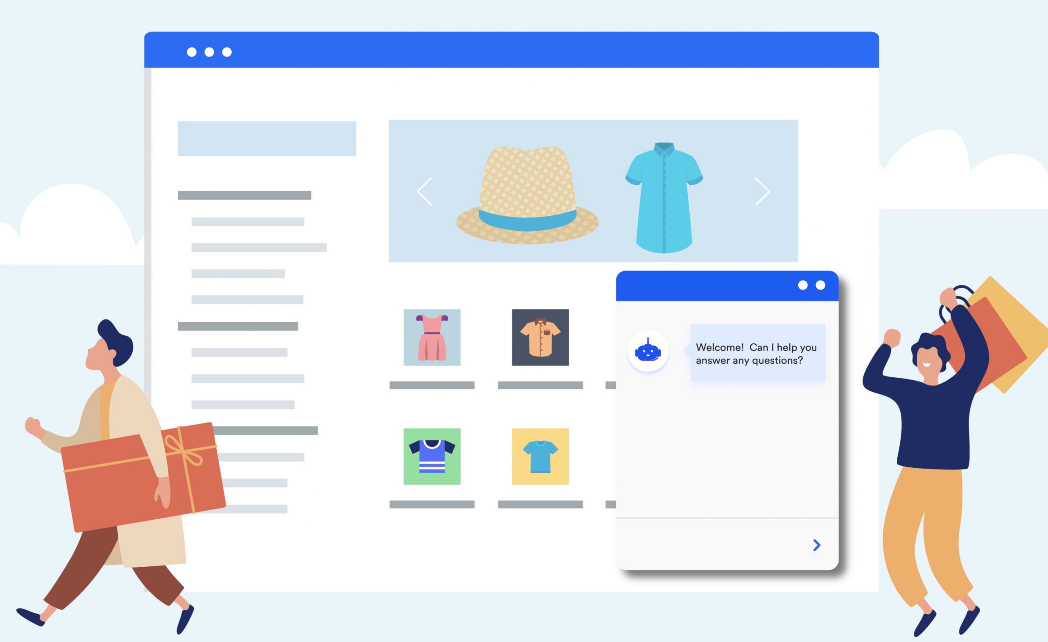Click the second dark sidebar category bar
The image size is (1048, 642).
coord(238,326)
